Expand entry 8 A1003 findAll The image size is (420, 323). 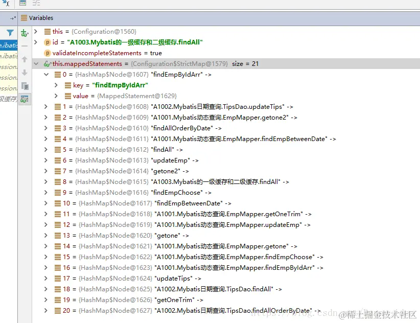(x=46, y=181)
